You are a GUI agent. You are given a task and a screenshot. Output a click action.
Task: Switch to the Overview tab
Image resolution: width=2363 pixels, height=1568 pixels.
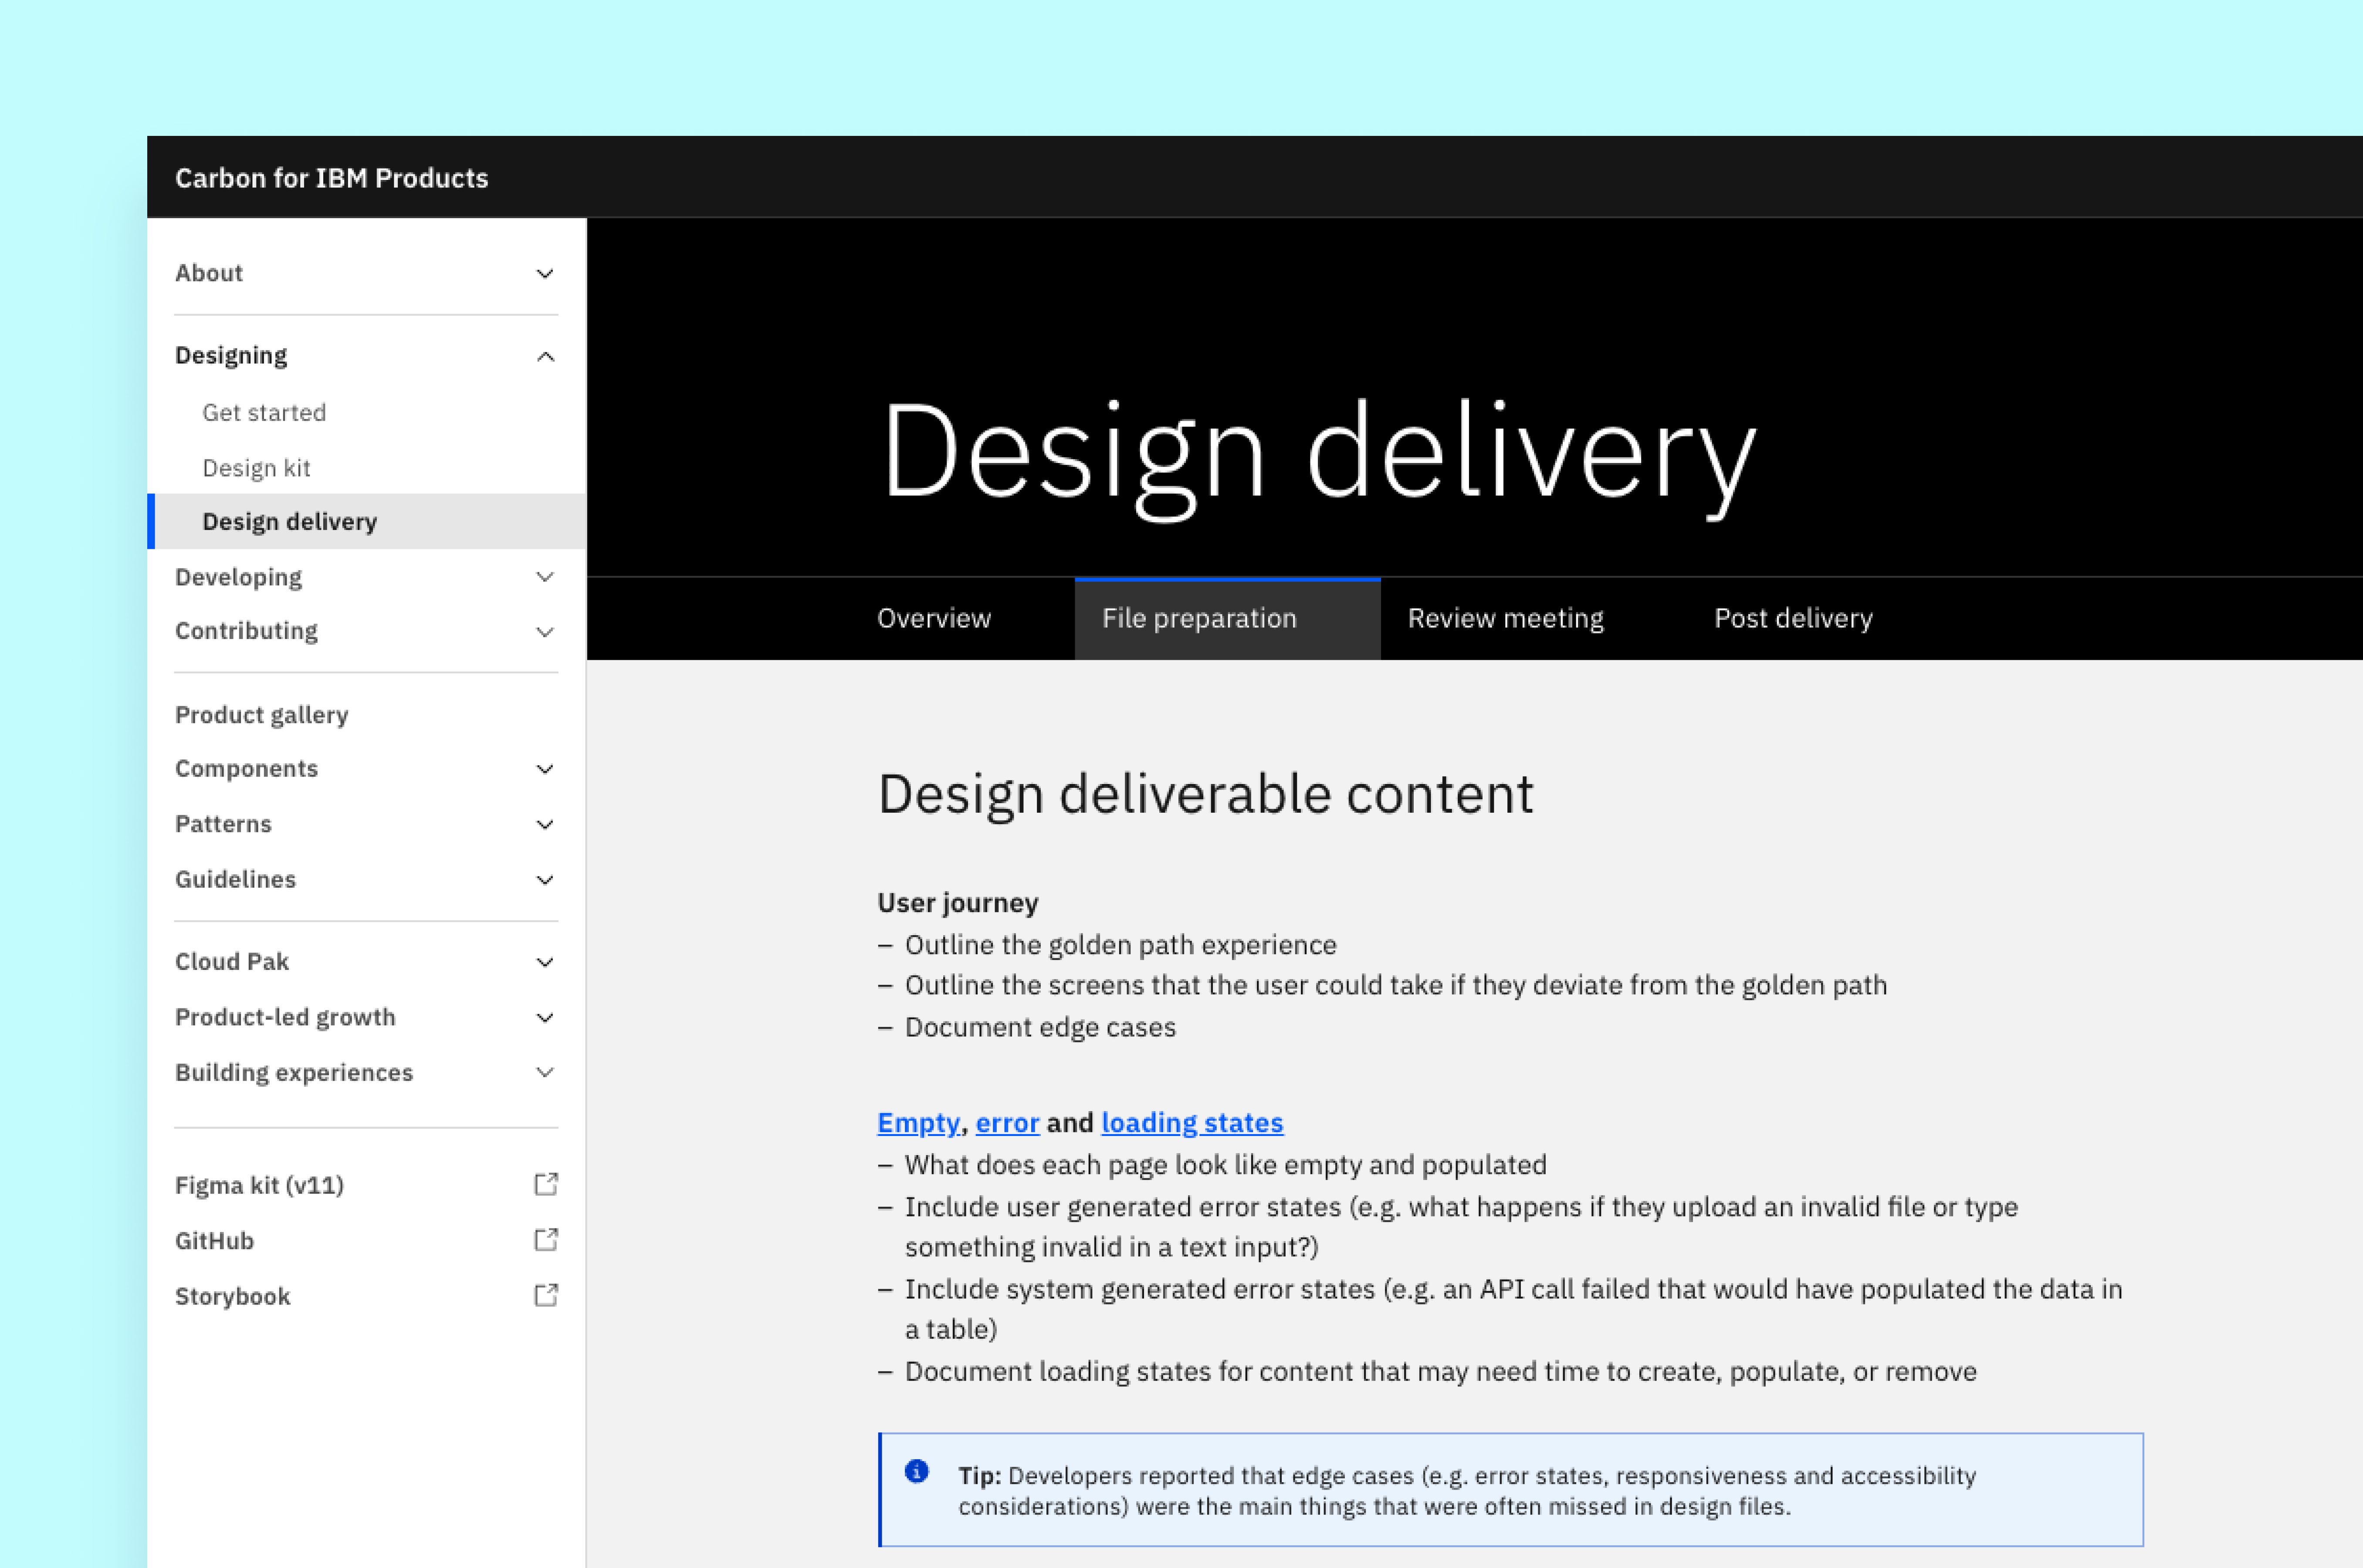coord(933,618)
